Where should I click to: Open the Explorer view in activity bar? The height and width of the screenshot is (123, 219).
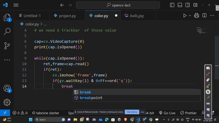[x=7, y=17]
